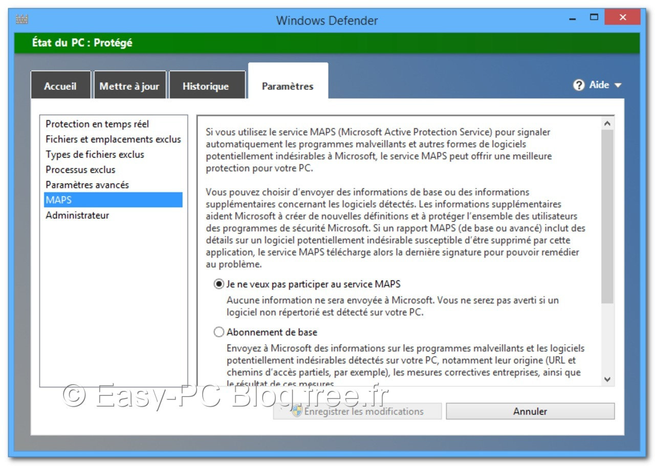Close the Windows Defender window
This screenshot has height=466, width=655.
[622, 17]
